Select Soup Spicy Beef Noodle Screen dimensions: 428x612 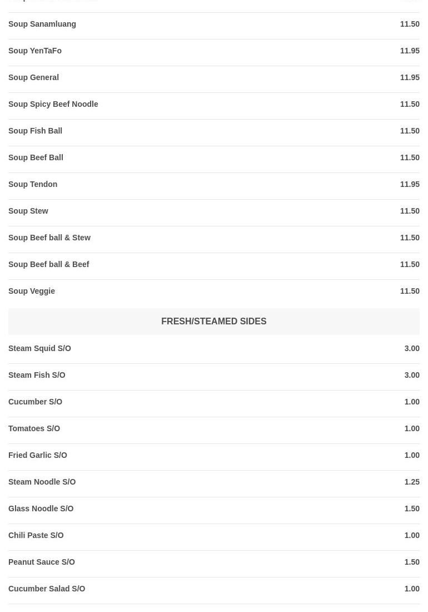pos(53,105)
